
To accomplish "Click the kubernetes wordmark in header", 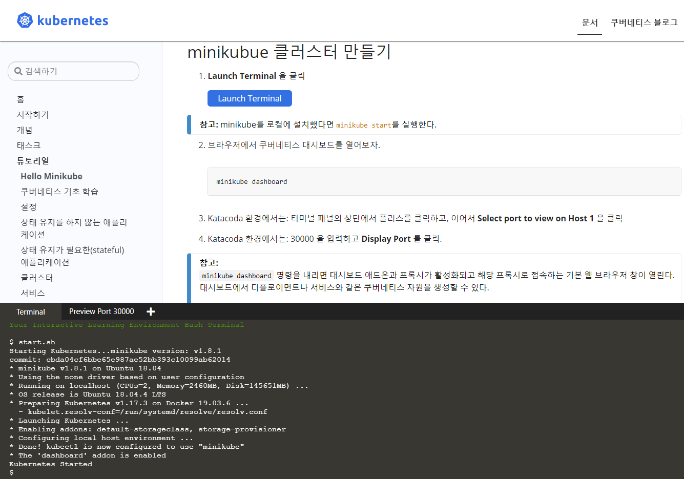I will [x=73, y=20].
